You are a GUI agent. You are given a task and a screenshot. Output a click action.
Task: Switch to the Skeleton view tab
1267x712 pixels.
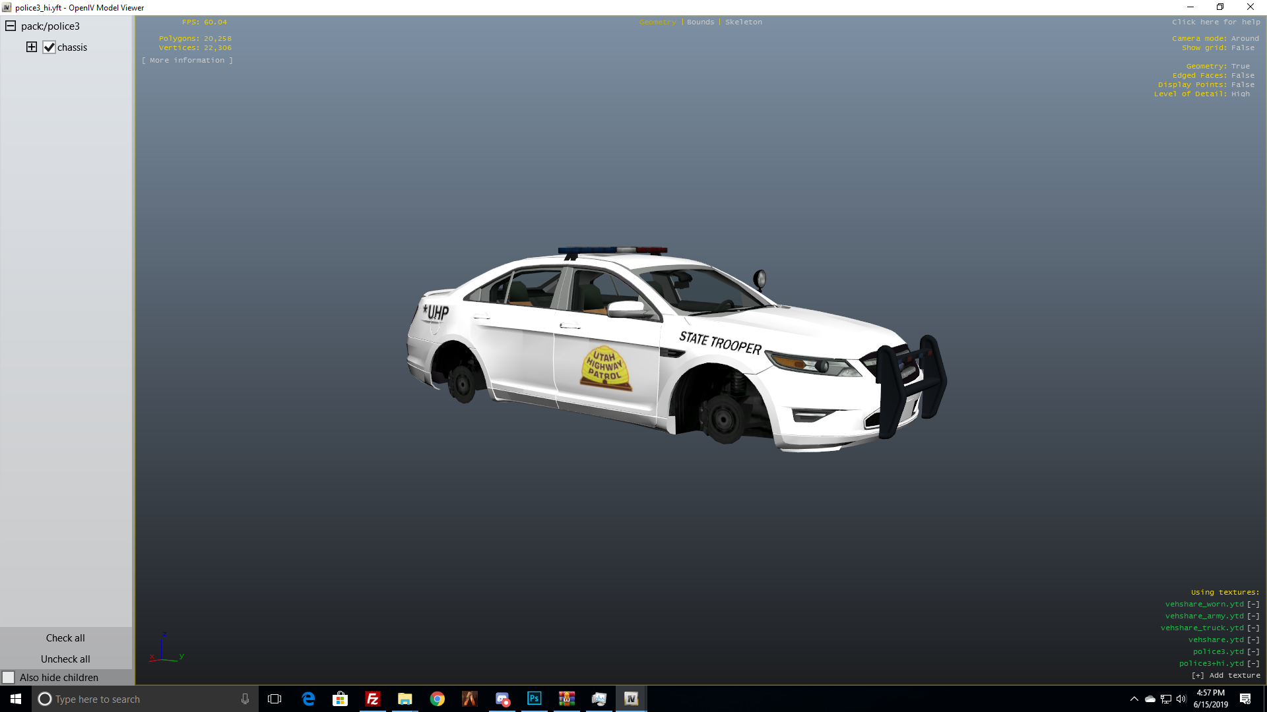[743, 22]
